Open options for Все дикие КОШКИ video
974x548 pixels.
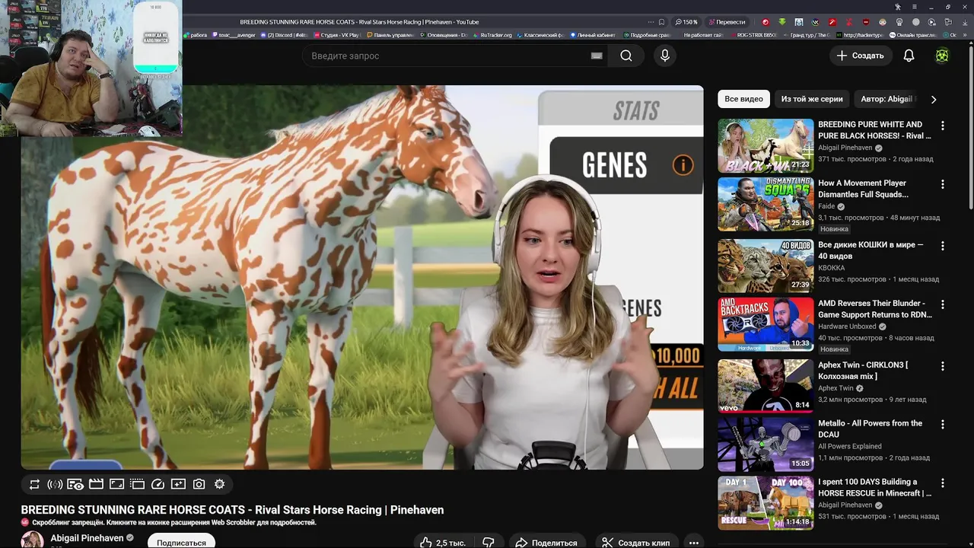pyautogui.click(x=942, y=246)
